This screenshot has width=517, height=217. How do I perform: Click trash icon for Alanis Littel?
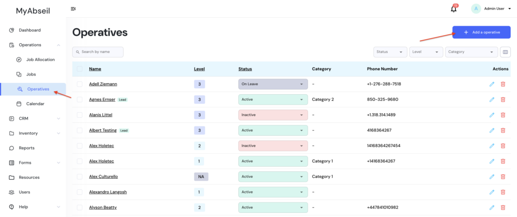click(503, 115)
